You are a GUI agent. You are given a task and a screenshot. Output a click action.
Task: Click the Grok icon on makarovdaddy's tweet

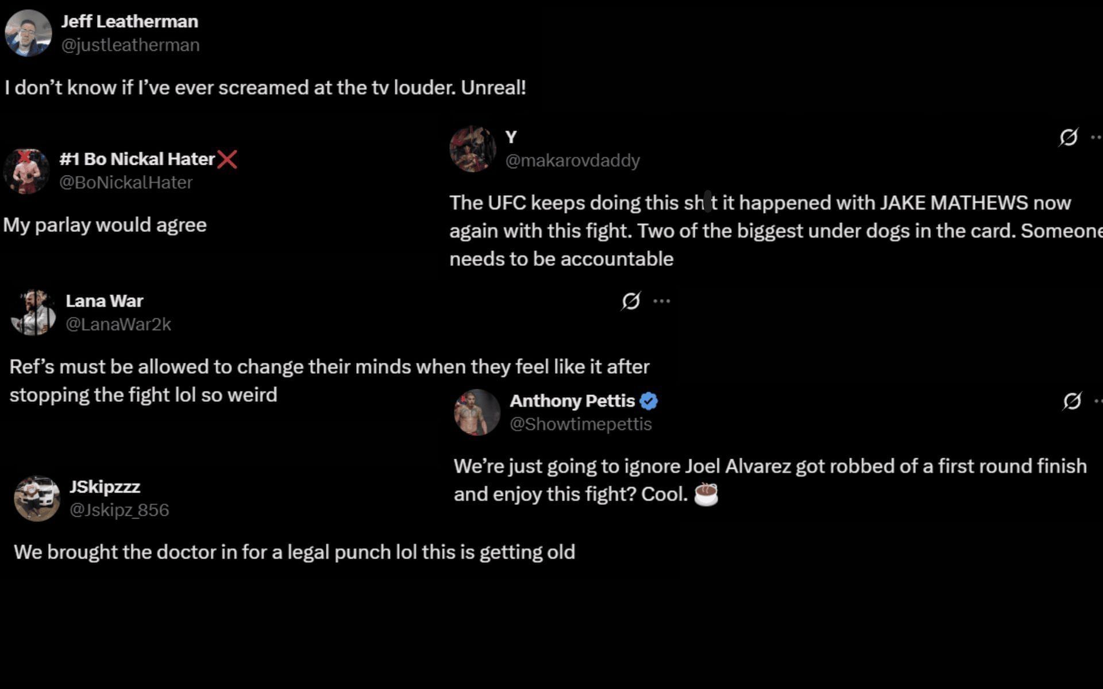pyautogui.click(x=1068, y=137)
